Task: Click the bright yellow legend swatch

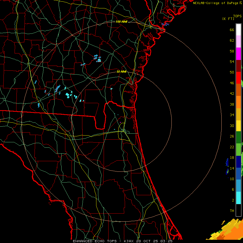Action: pyautogui.click(x=238, y=126)
